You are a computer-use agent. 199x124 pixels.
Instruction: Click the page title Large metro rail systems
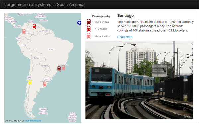(44, 5)
